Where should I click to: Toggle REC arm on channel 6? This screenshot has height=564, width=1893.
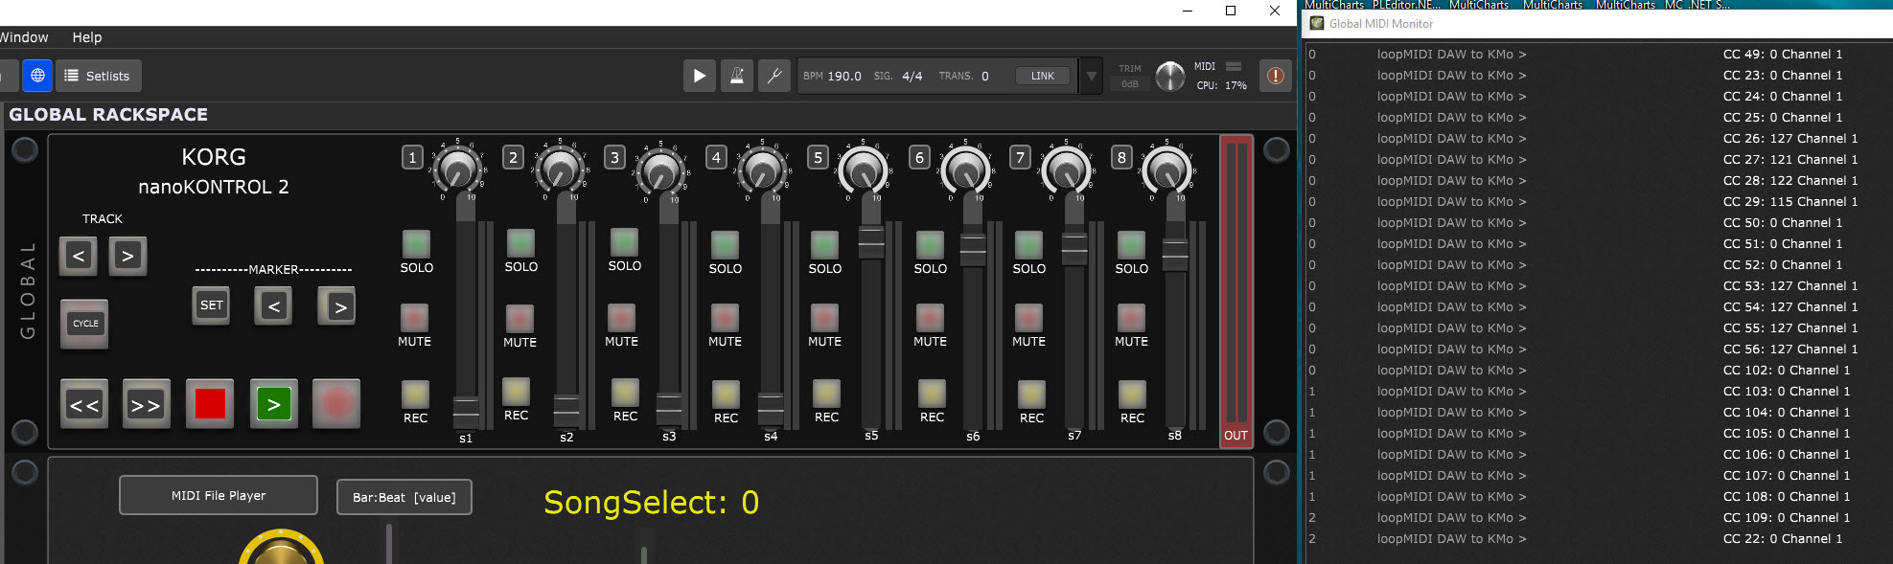pyautogui.click(x=932, y=394)
